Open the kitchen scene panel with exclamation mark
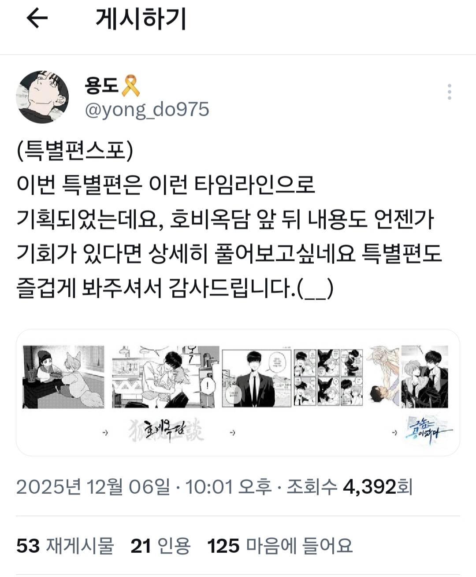This screenshot has height=577, width=476. 165,377
